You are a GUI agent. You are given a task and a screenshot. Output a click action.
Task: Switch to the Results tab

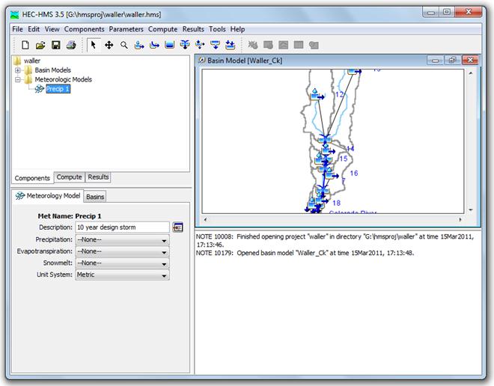(98, 177)
